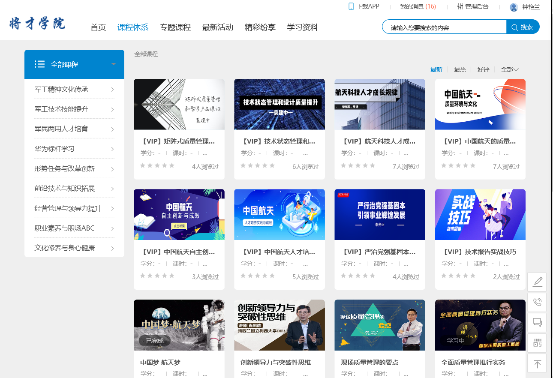
Task: Collapse the 全部课程 dropdown arrow
Action: pyautogui.click(x=114, y=64)
